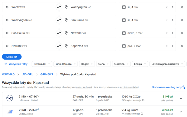Edit Sao Paulo GRU destination field
The image size is (187, 117).
[x=88, y=20]
